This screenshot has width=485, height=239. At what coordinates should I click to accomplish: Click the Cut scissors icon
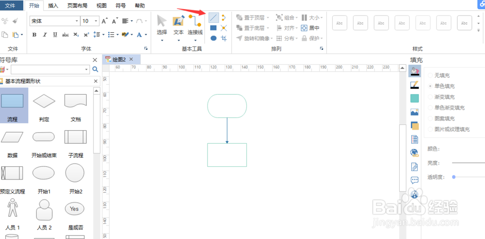pyautogui.click(x=5, y=21)
